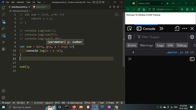Open the Firefox hamburger application menu
Screen dimensions: 196x110
tap(192, 9)
